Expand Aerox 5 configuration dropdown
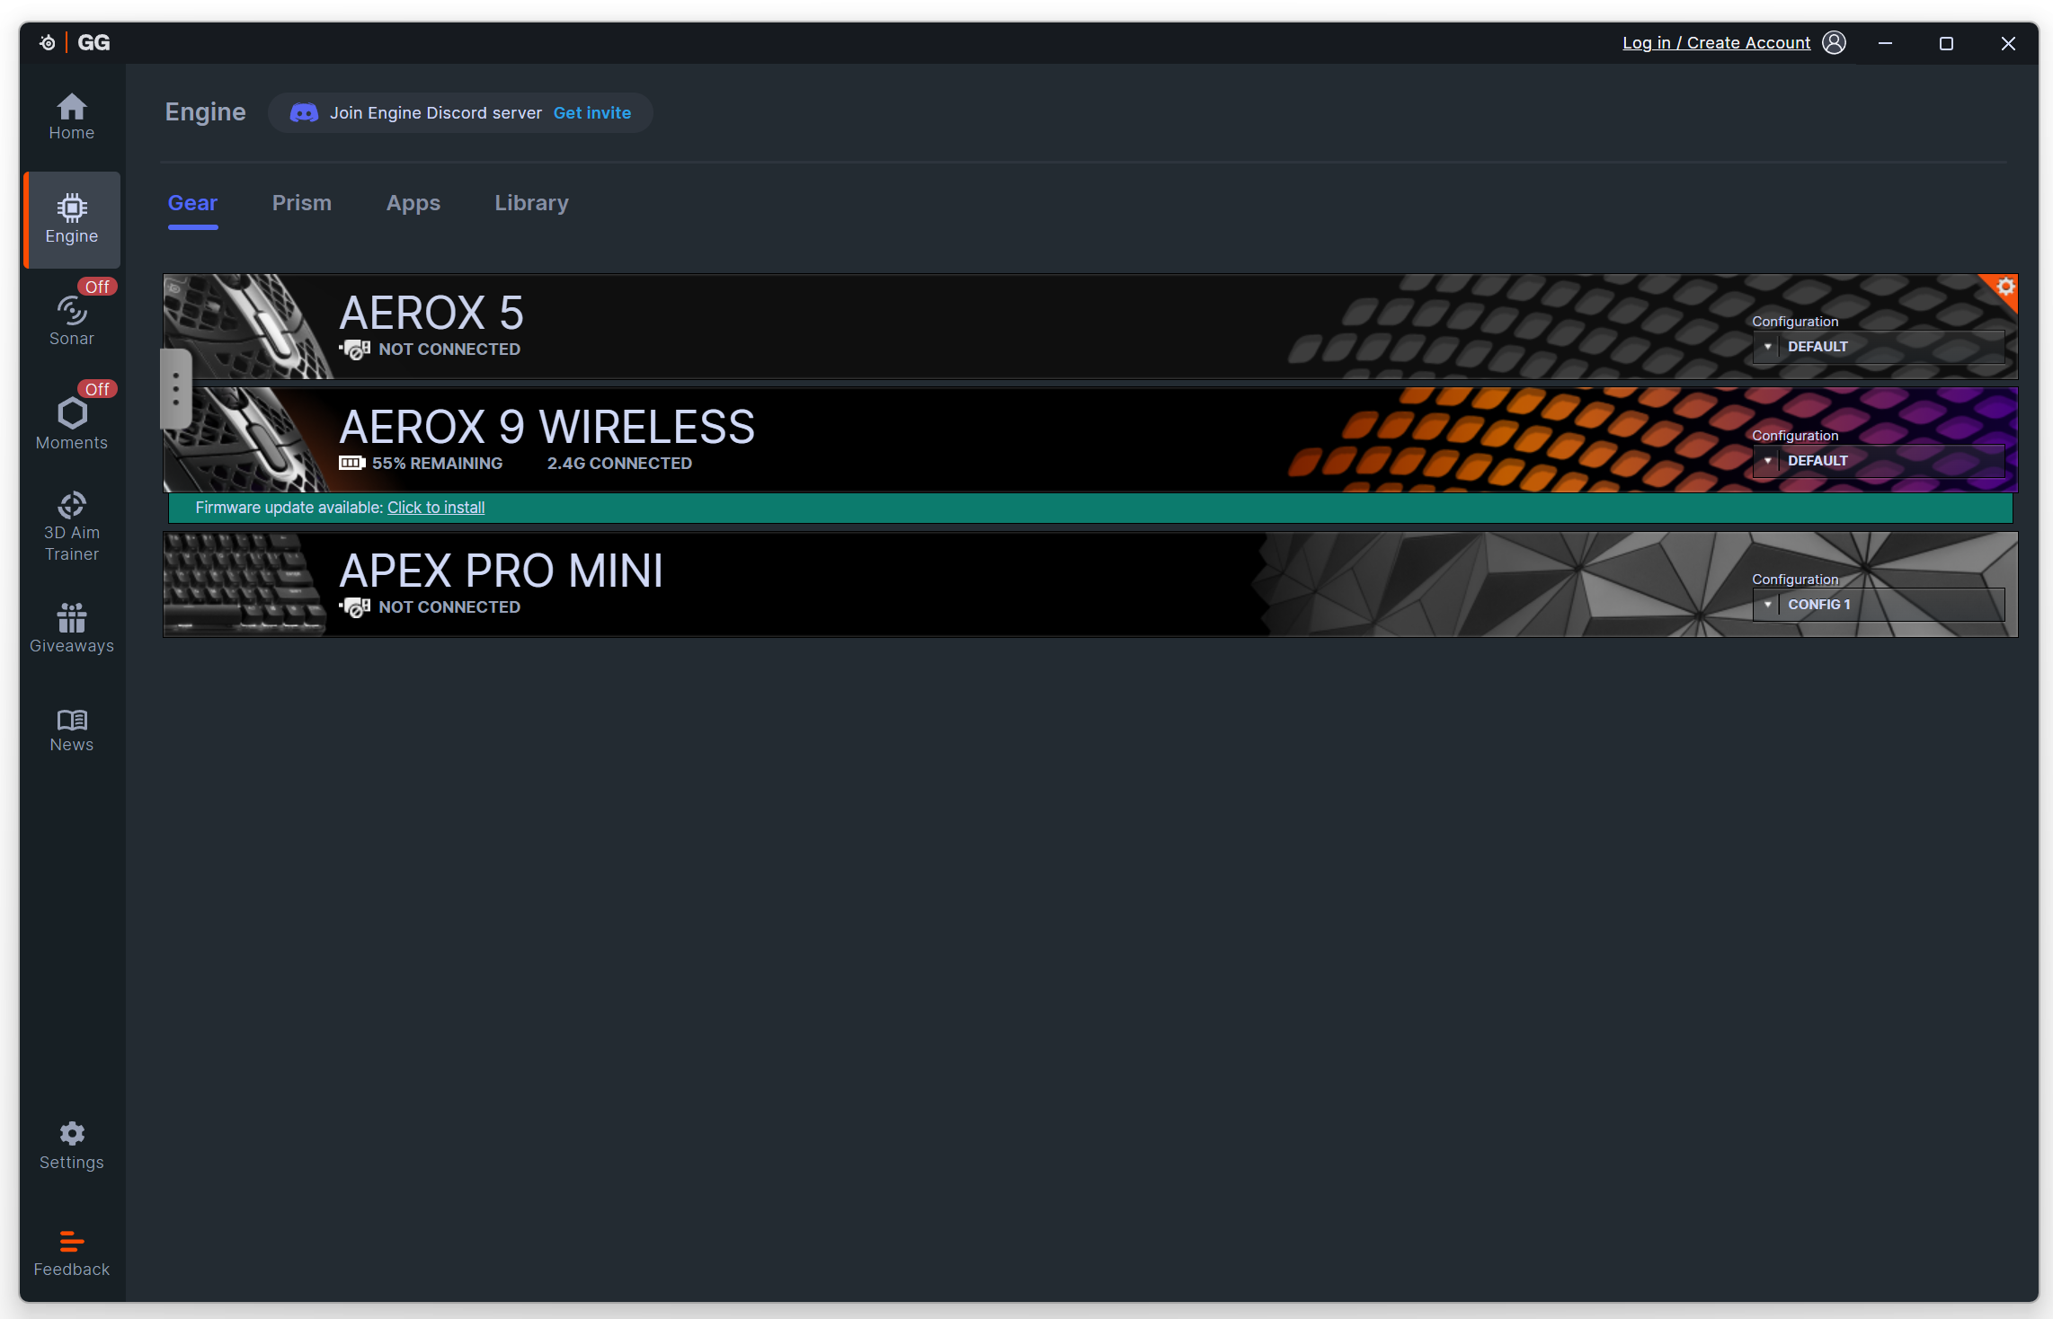 (x=1877, y=347)
